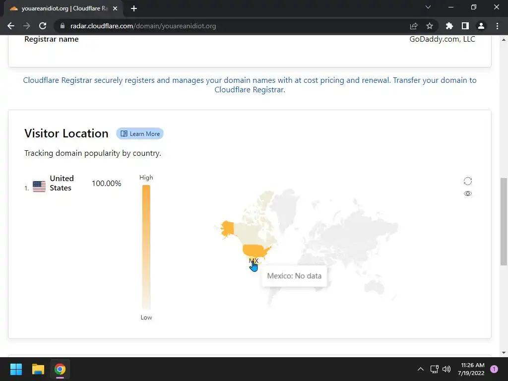Click the MX Mexico label on the map

254,260
